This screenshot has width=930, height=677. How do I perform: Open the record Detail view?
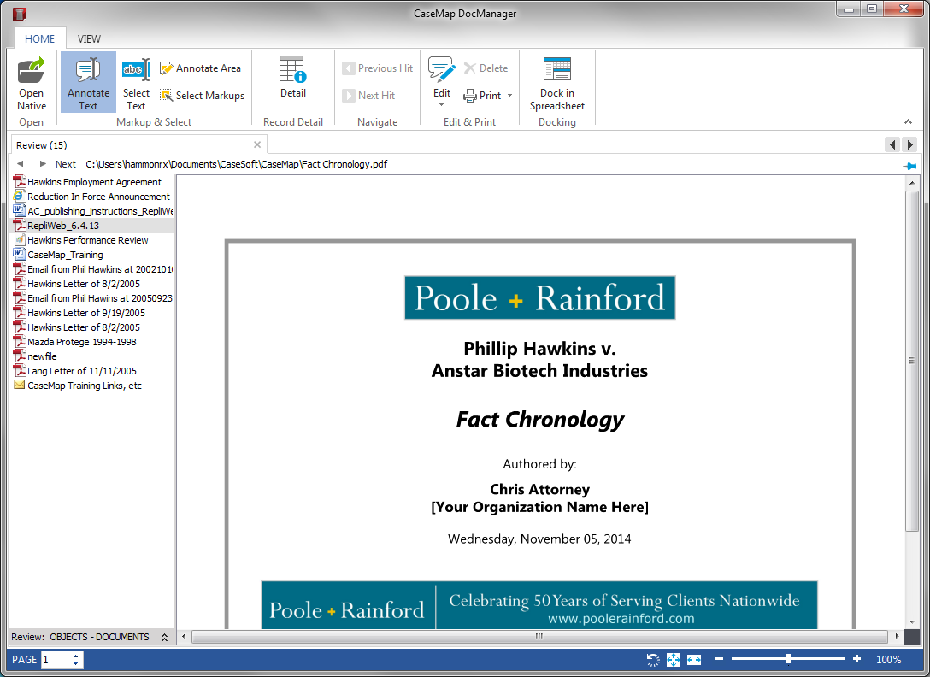pyautogui.click(x=293, y=77)
